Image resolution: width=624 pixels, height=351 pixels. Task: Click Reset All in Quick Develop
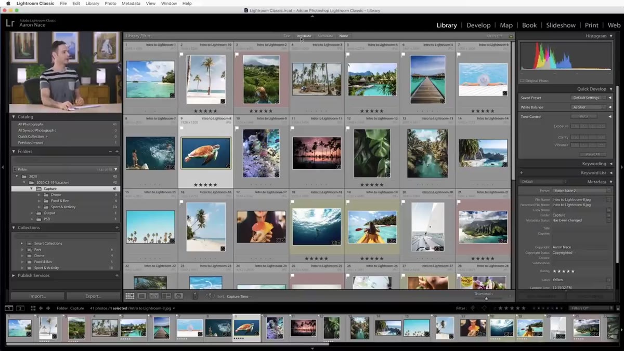pos(592,154)
